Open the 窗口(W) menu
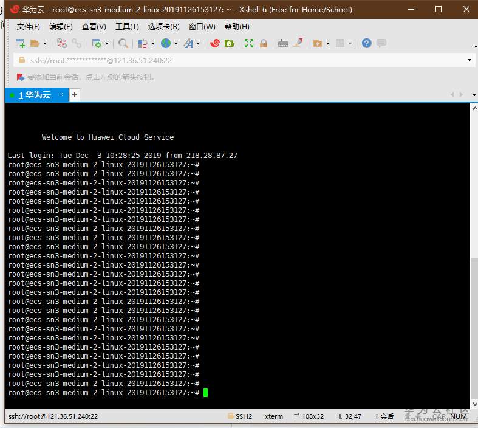This screenshot has height=428, width=478. click(x=202, y=27)
